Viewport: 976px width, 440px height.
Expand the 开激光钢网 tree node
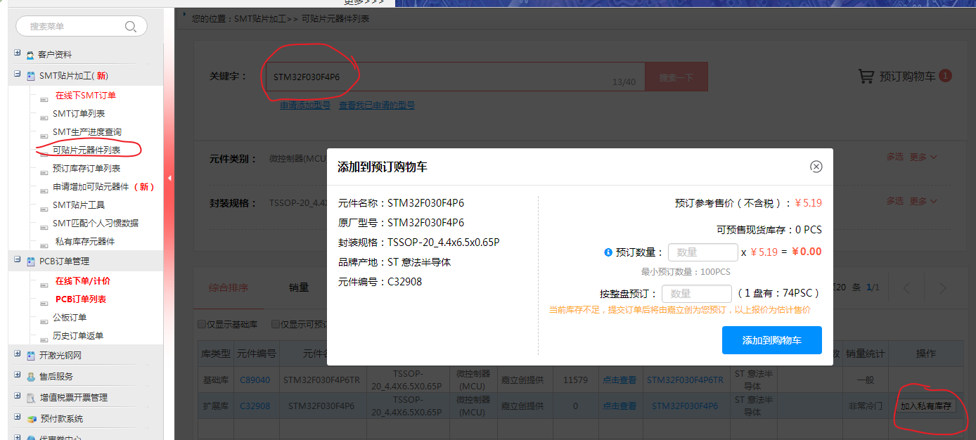click(17, 355)
